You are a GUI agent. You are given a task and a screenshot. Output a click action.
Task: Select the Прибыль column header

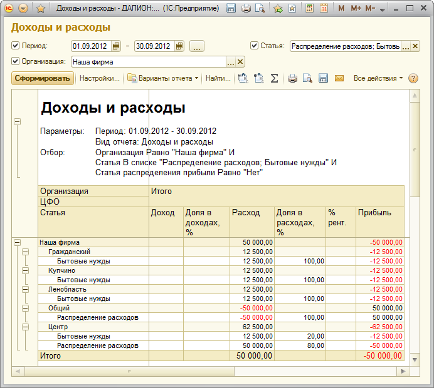[380, 222]
